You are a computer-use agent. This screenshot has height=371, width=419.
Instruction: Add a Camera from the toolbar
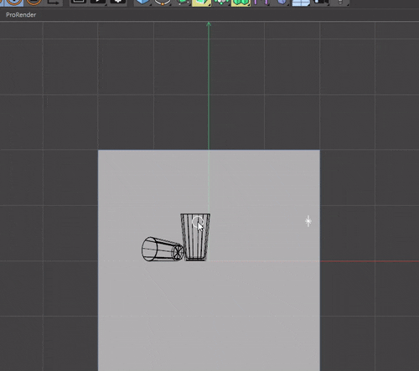(321, 3)
